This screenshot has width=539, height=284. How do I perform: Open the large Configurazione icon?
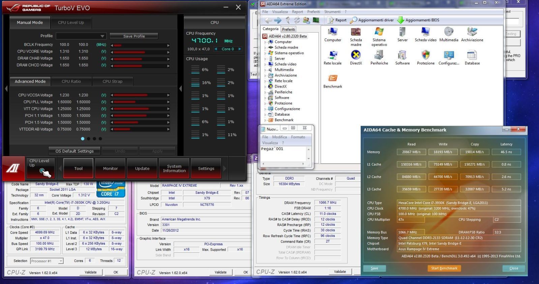tap(449, 58)
